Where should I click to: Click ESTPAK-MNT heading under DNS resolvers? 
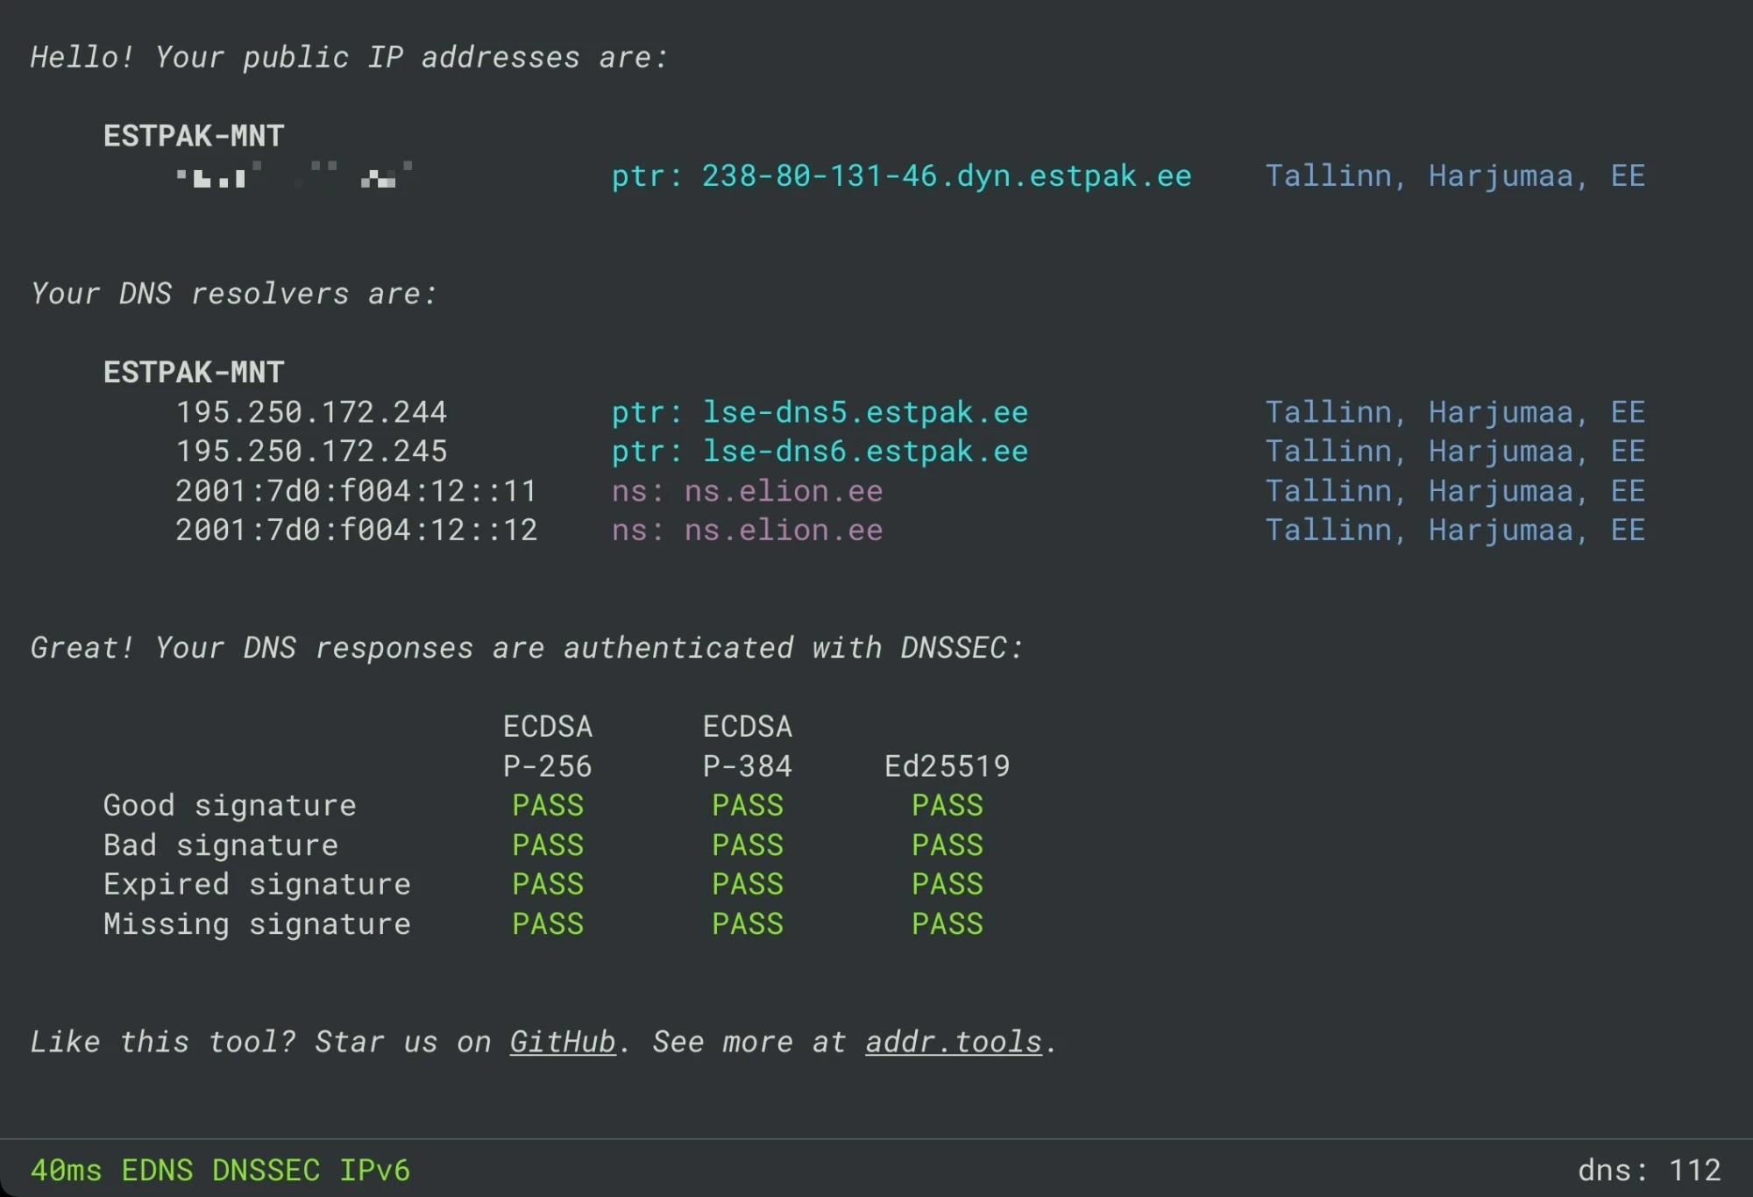coord(194,373)
